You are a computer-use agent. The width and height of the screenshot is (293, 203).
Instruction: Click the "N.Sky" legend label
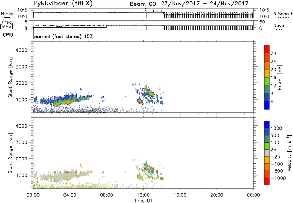pos(7,14)
